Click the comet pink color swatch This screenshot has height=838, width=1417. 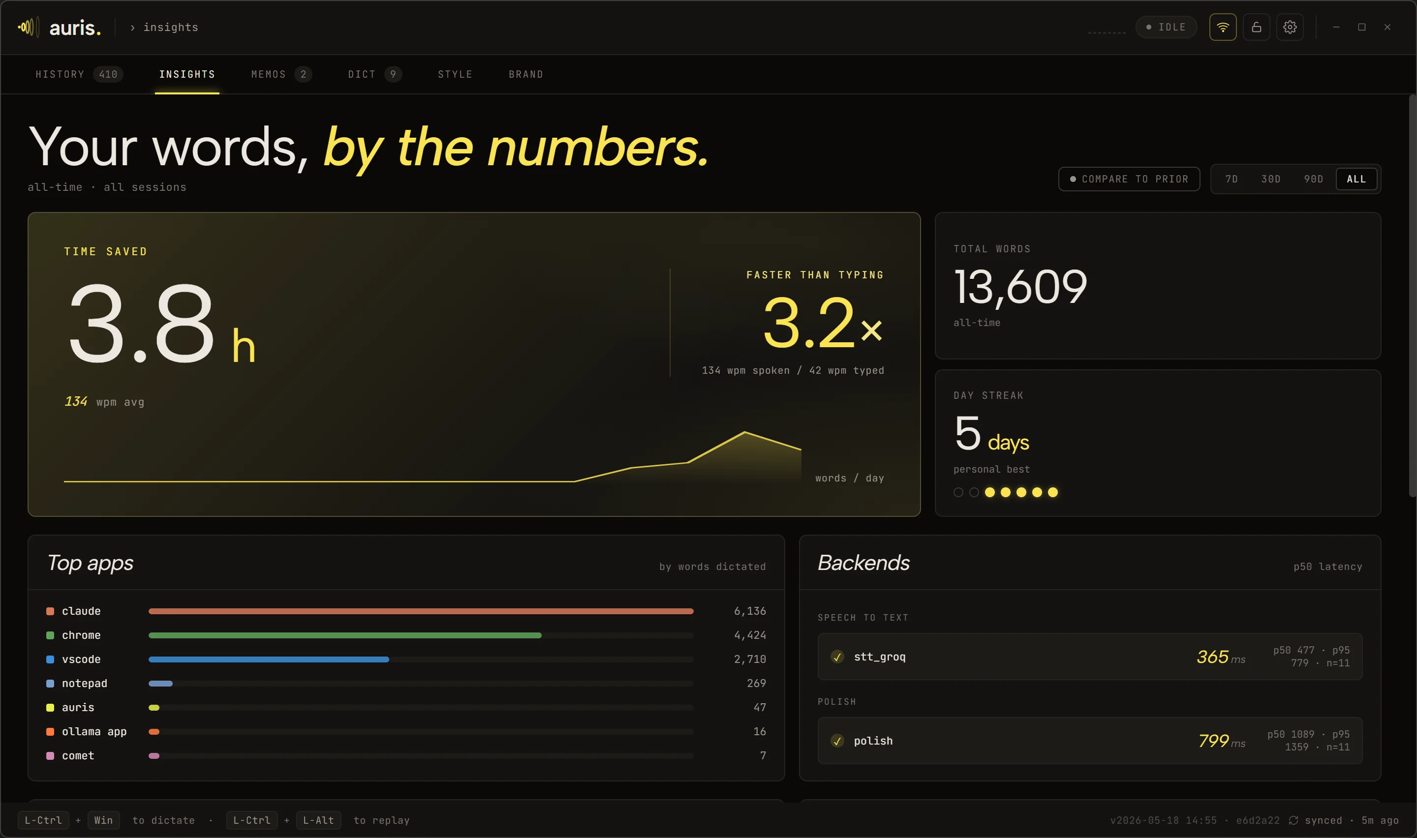coord(50,755)
